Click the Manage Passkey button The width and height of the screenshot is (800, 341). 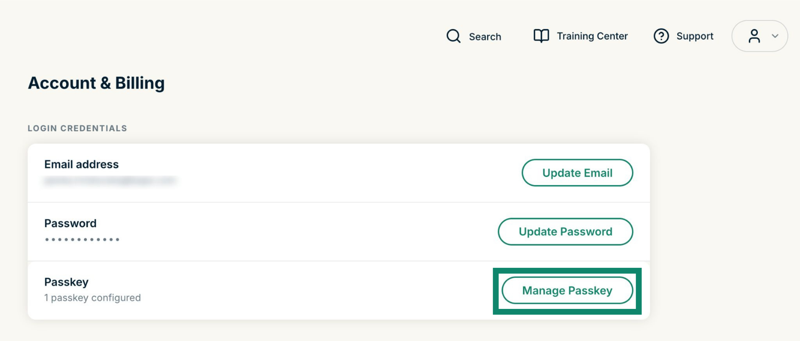click(x=567, y=290)
